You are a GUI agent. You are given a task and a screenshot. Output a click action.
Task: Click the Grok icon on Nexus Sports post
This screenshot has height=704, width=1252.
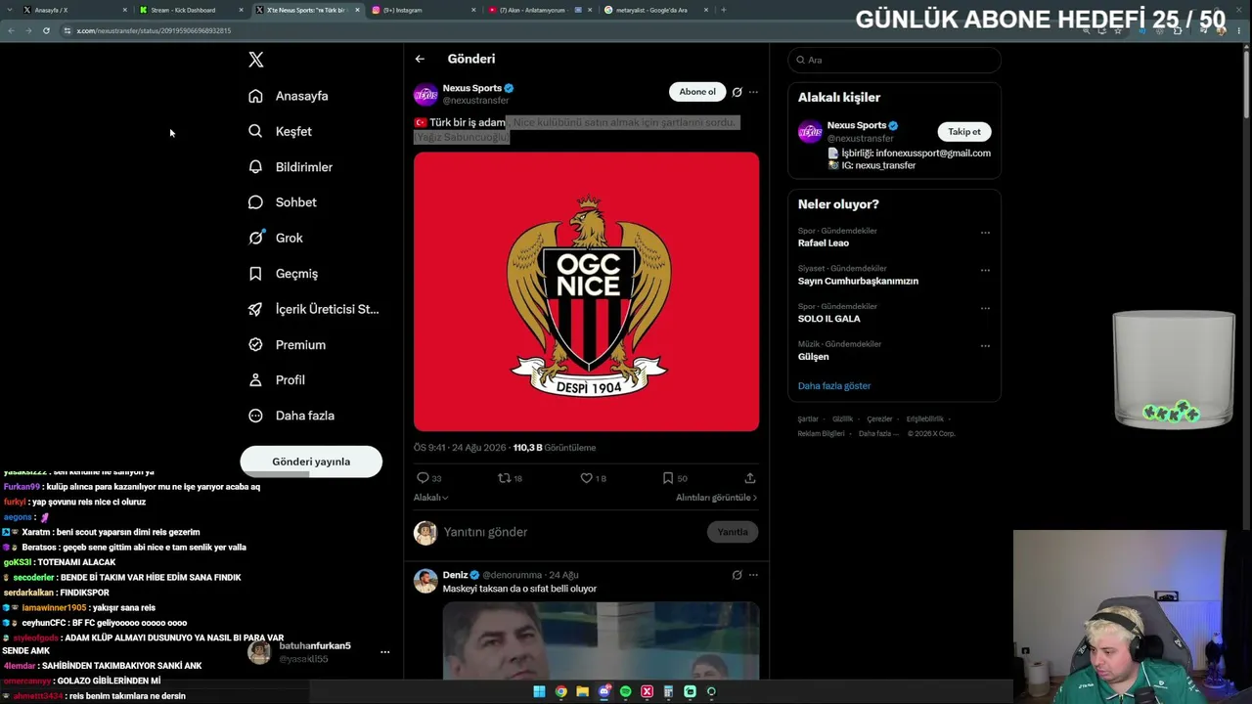point(737,92)
